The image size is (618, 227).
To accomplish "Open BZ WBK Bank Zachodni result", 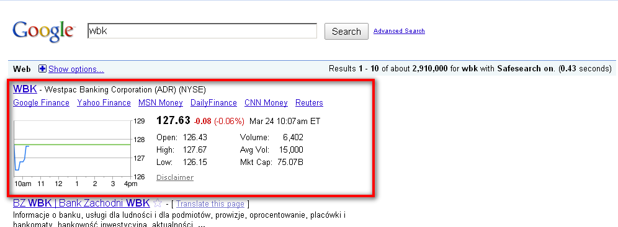I will (x=81, y=203).
